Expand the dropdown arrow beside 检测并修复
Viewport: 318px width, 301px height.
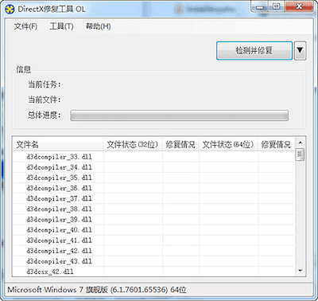pyautogui.click(x=300, y=50)
